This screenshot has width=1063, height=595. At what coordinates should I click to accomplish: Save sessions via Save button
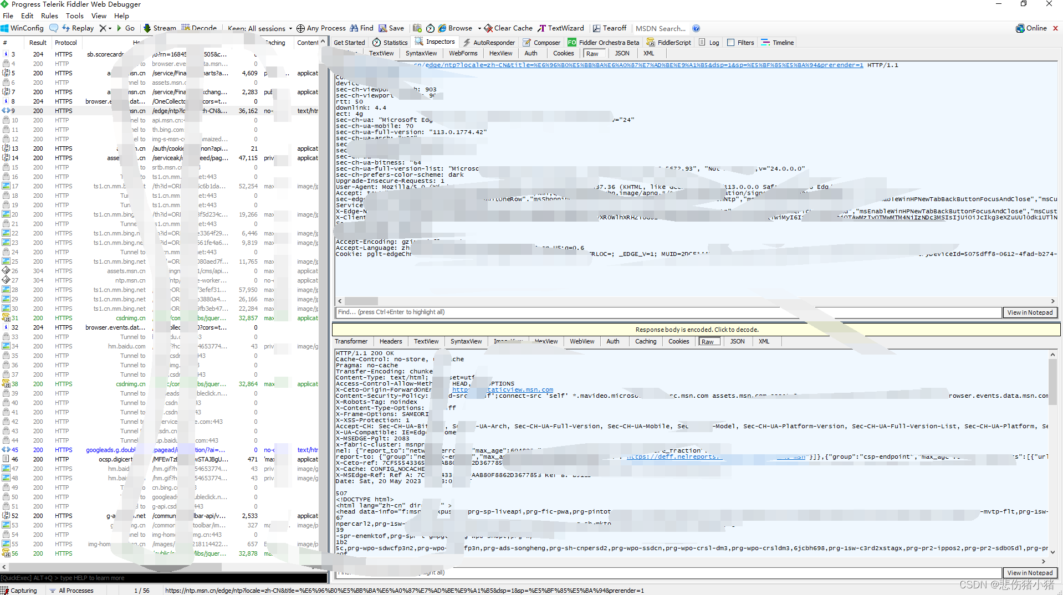tap(391, 28)
